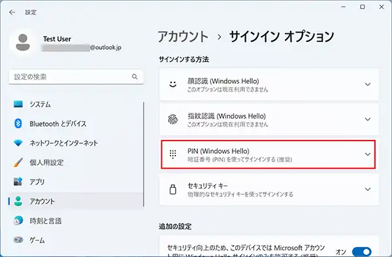Click the Test User name
The height and width of the screenshot is (257, 392).
pos(57,39)
